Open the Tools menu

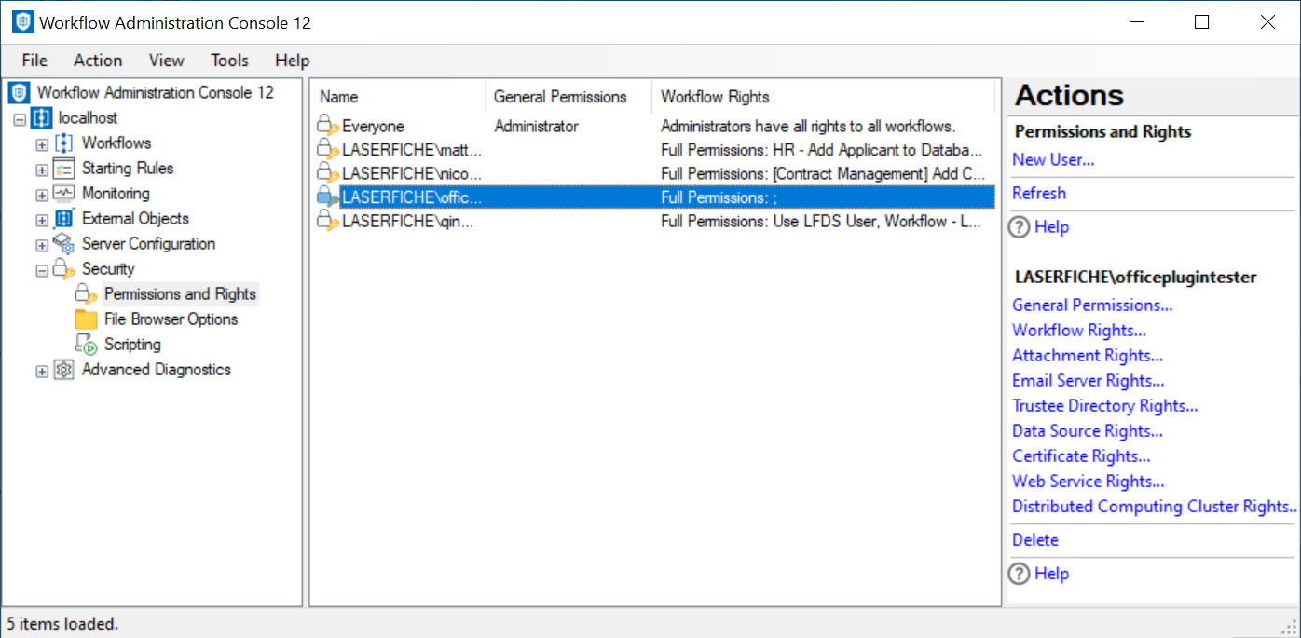point(229,61)
